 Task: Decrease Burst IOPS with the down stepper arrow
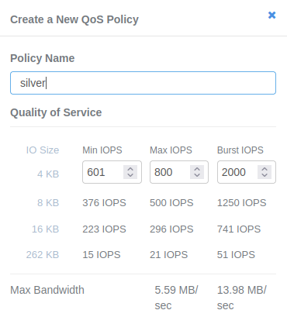pyautogui.click(x=265, y=175)
